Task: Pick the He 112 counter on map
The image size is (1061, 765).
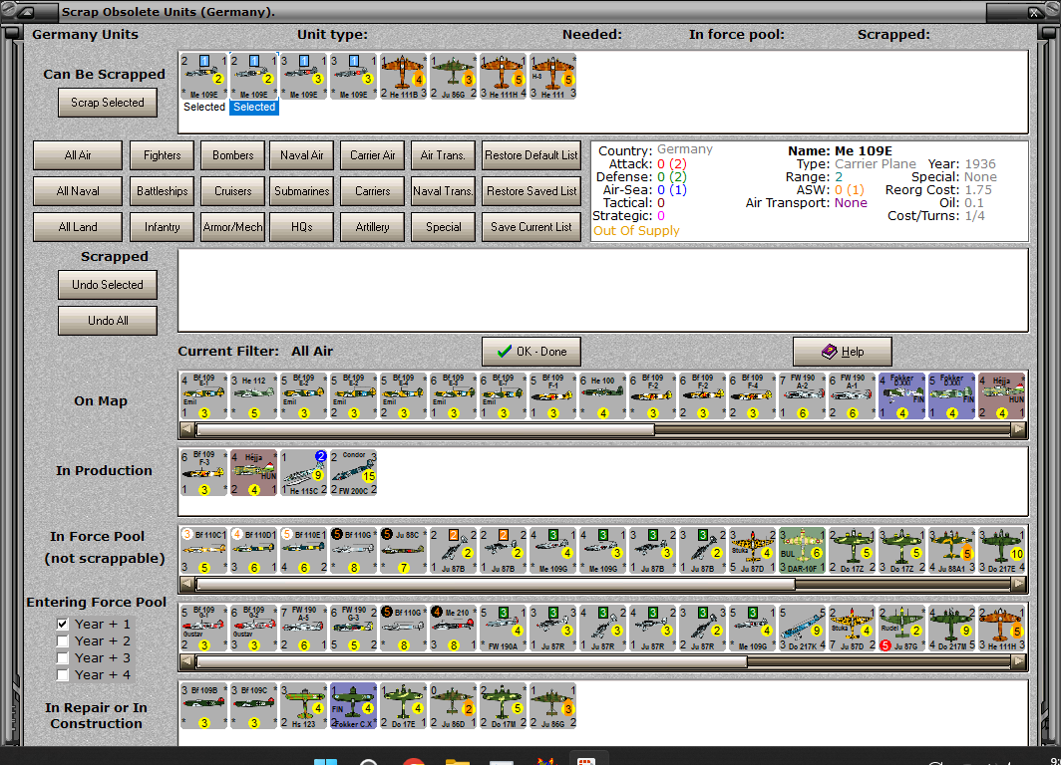Action: click(x=253, y=396)
